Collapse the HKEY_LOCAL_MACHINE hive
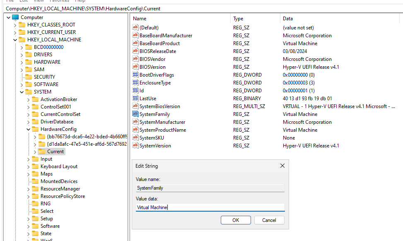Screen dimensions: 403x241 tap(15, 40)
